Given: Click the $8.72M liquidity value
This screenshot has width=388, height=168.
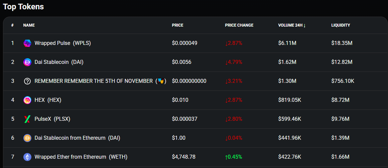Looking at the screenshot, I should (340, 100).
